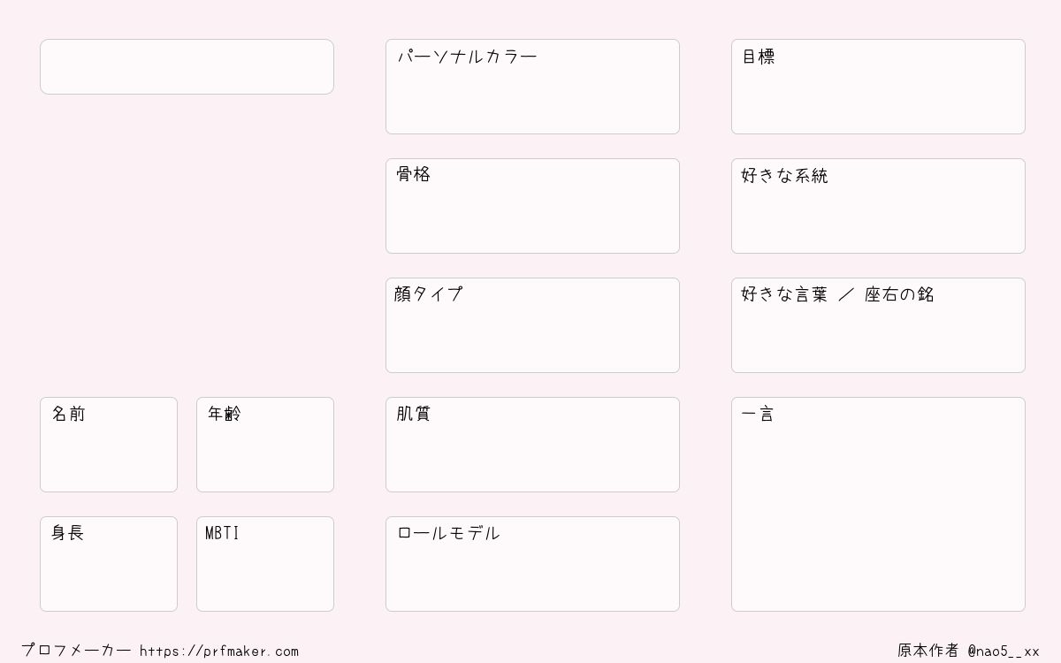Click the 目標 box

point(878,87)
